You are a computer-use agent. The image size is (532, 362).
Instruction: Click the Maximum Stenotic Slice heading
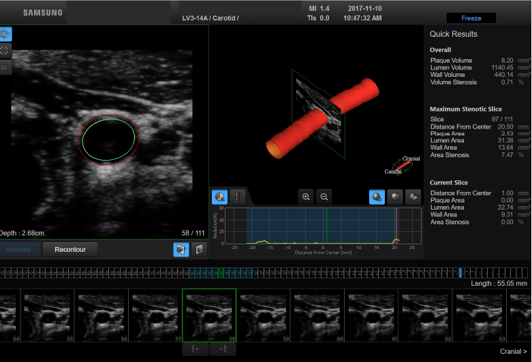pyautogui.click(x=465, y=109)
